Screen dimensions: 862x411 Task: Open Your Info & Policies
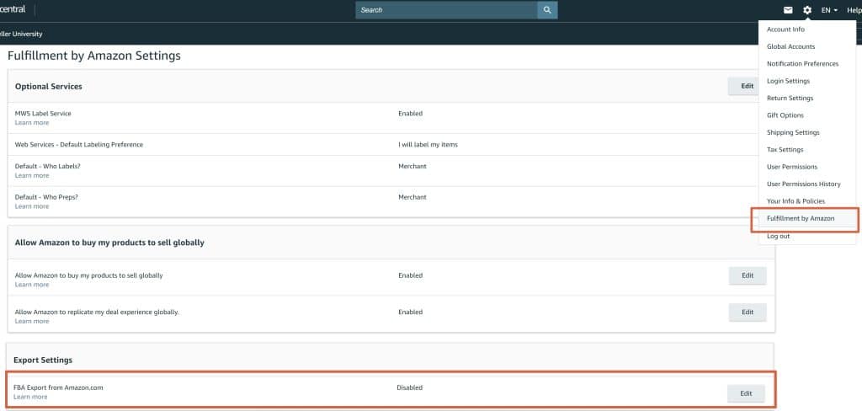(x=796, y=200)
